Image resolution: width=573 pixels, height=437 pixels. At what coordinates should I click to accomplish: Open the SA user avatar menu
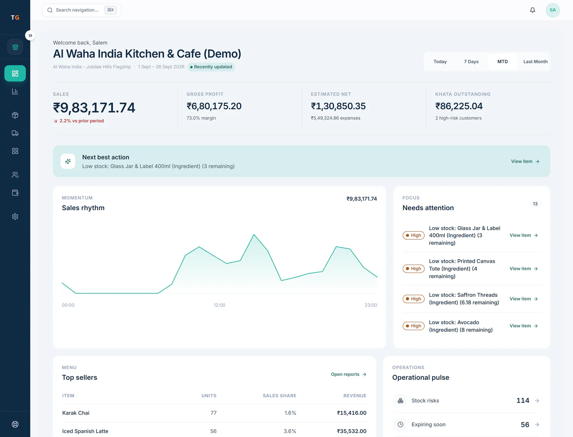(553, 10)
